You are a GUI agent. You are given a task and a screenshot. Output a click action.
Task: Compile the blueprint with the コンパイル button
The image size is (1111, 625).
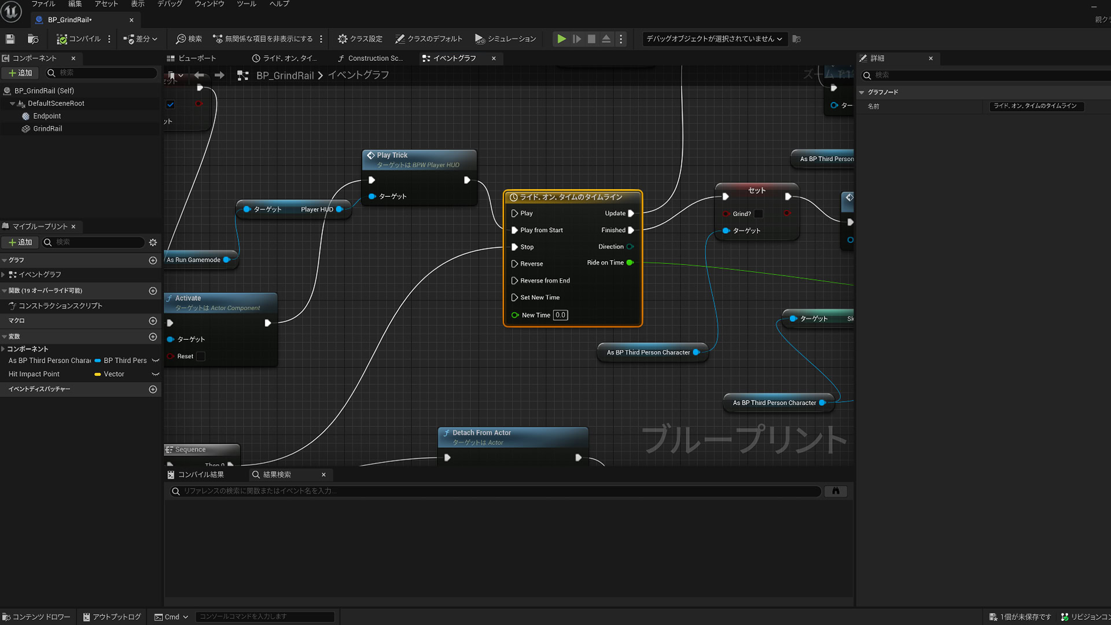(x=80, y=39)
